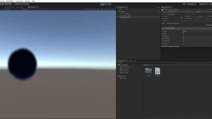
Task: Open the Gizmos dropdown
Action: pos(112,9)
